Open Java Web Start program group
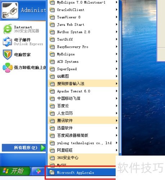The image size is (165, 180). [83, 25]
